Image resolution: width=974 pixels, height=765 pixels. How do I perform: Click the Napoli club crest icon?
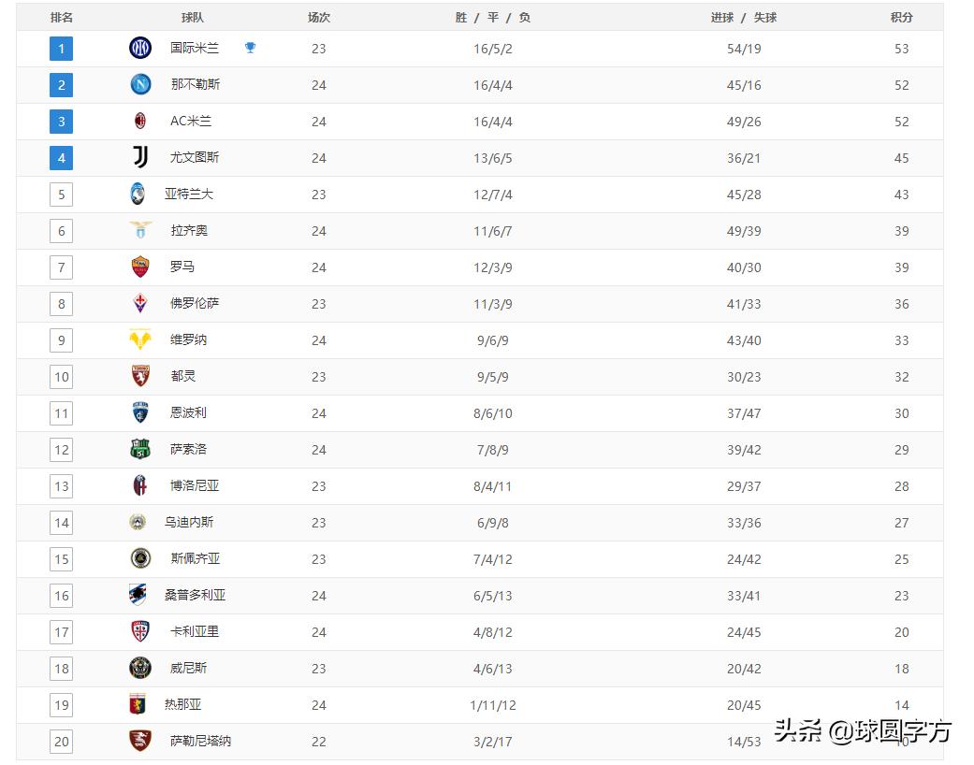(x=140, y=84)
